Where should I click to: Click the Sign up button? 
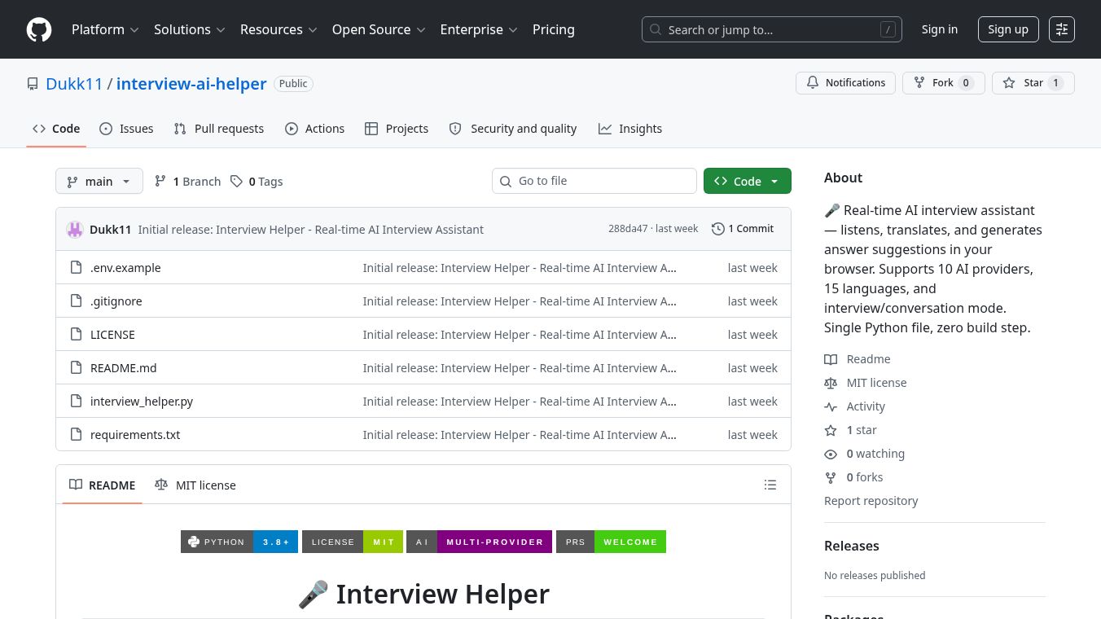(x=1008, y=29)
